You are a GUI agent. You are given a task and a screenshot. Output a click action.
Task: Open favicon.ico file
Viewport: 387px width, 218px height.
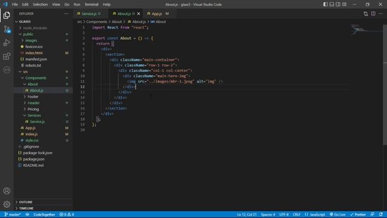pyautogui.click(x=44, y=47)
